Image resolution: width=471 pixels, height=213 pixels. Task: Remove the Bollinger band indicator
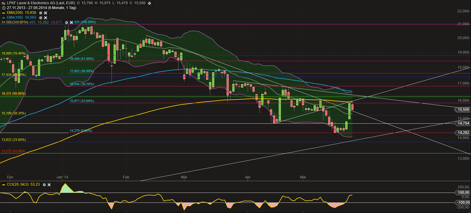click(71, 22)
